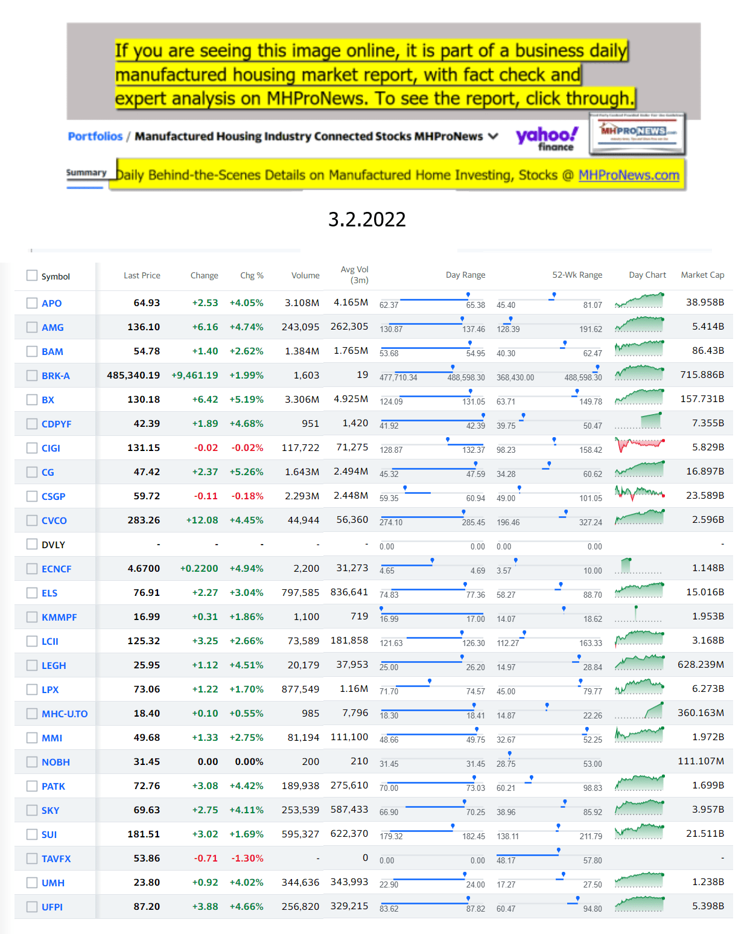Open the UMH ticker link
The height and width of the screenshot is (934, 750).
53,883
